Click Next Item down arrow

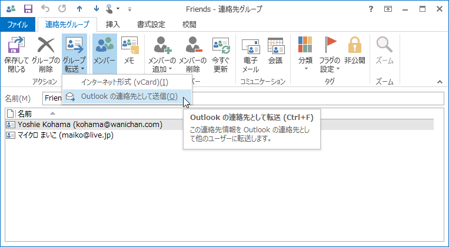(x=97, y=9)
